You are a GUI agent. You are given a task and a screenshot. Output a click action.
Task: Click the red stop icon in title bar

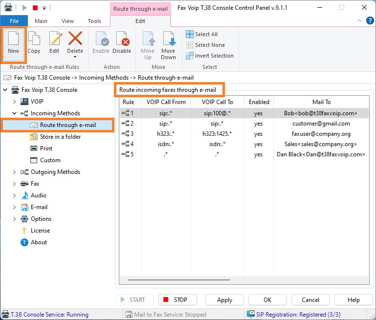tap(35, 8)
